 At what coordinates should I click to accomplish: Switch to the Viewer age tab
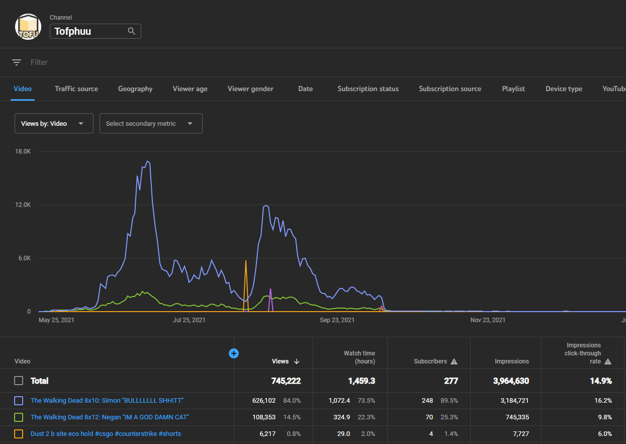tap(190, 89)
